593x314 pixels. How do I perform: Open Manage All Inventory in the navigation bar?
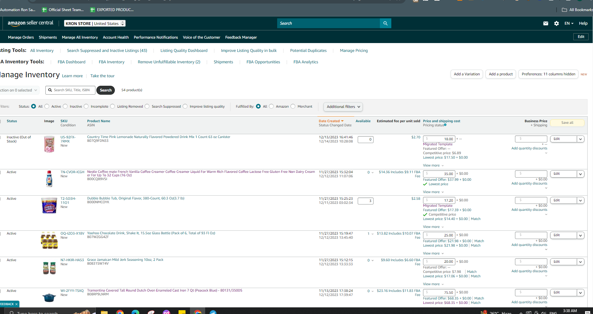[80, 37]
